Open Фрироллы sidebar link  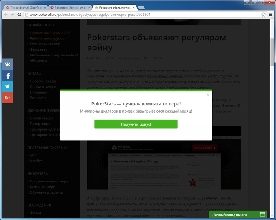pos(38,49)
